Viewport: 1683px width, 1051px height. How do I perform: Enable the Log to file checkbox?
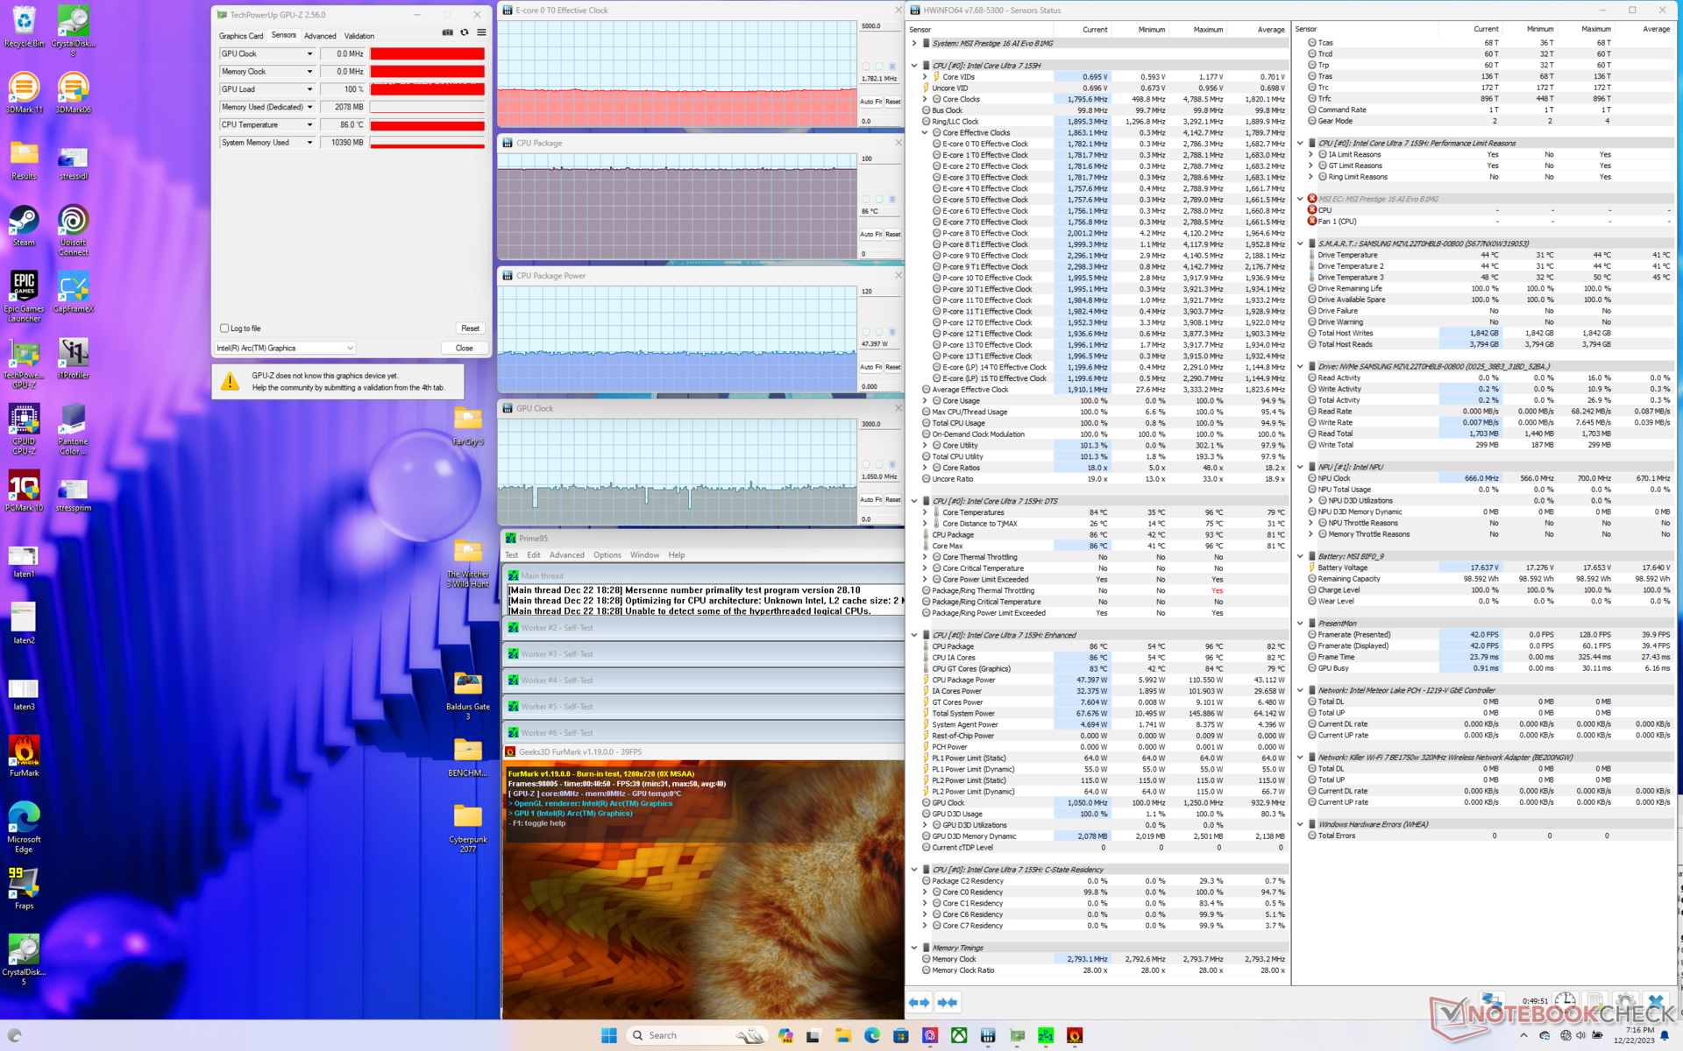[x=224, y=328]
